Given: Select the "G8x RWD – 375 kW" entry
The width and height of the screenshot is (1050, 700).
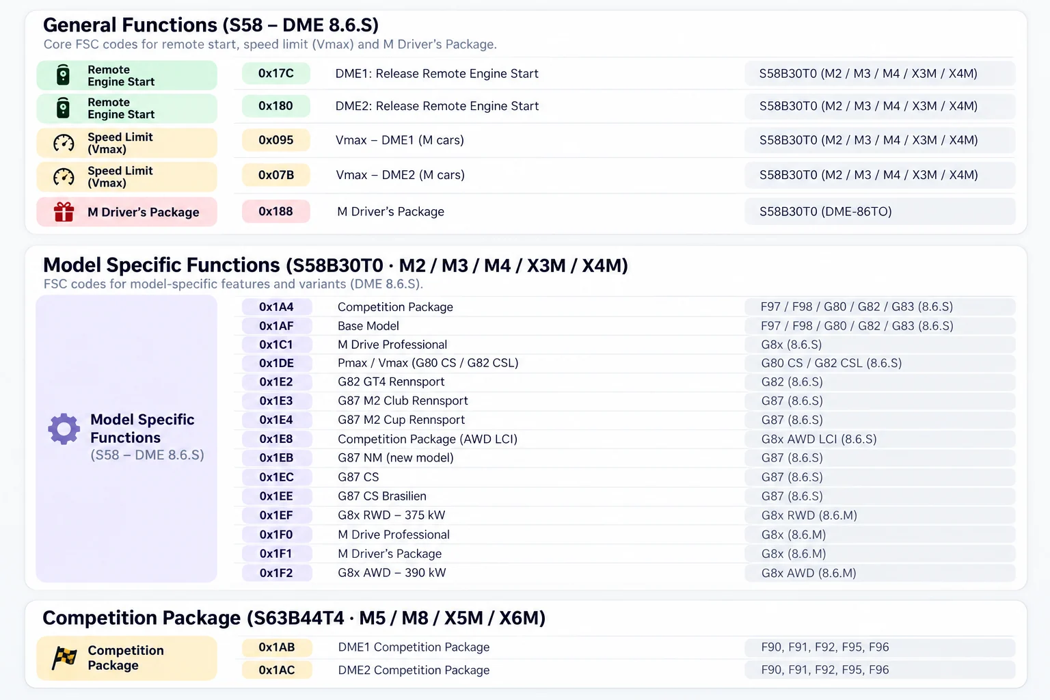Looking at the screenshot, I should pos(392,515).
